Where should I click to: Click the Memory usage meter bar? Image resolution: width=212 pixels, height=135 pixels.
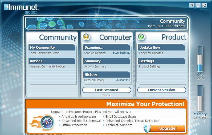pyautogui.click(x=200, y=98)
